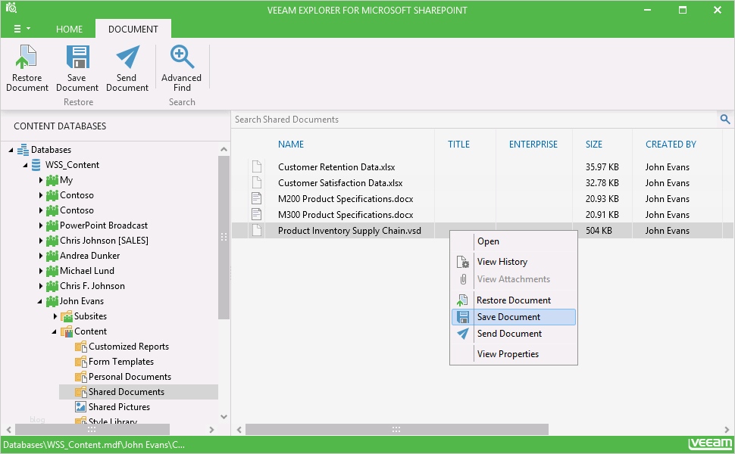Sort by the CREATED BY column header
The width and height of the screenshot is (735, 454).
pos(671,145)
